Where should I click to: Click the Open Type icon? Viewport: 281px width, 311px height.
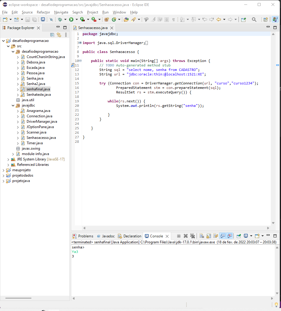tap(126, 19)
